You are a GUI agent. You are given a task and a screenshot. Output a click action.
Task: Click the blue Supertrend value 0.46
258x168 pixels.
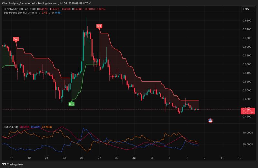point(58,12)
